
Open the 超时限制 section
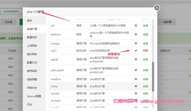[x=32, y=54]
